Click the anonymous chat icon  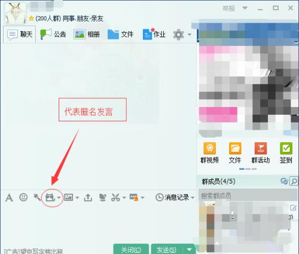coord(50,197)
